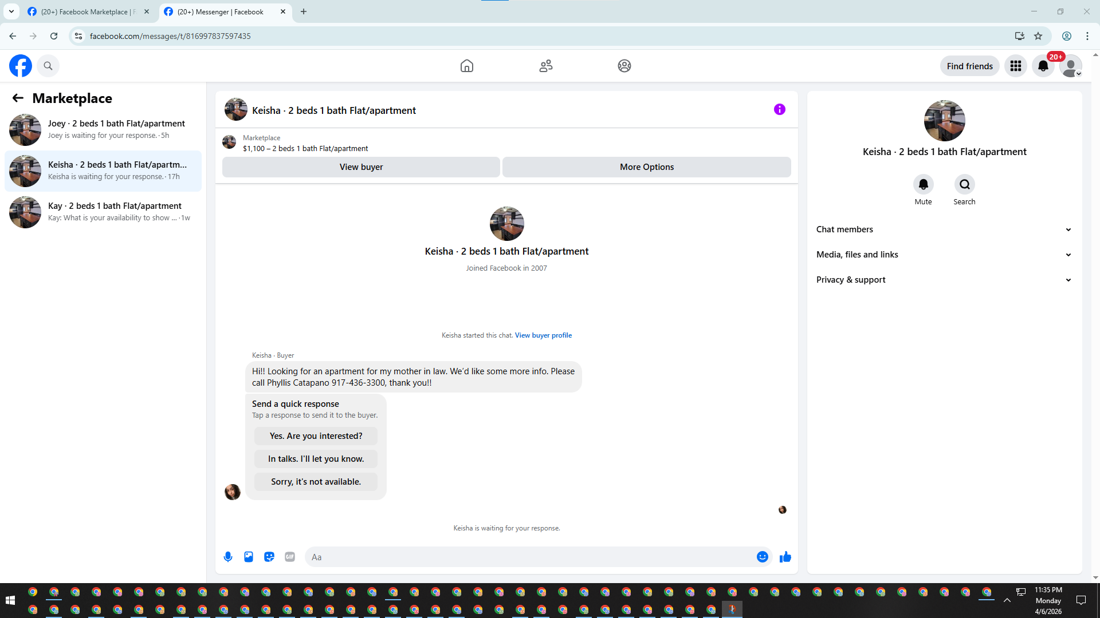1100x618 pixels.
Task: Expand the Chat members section
Action: pyautogui.click(x=944, y=229)
